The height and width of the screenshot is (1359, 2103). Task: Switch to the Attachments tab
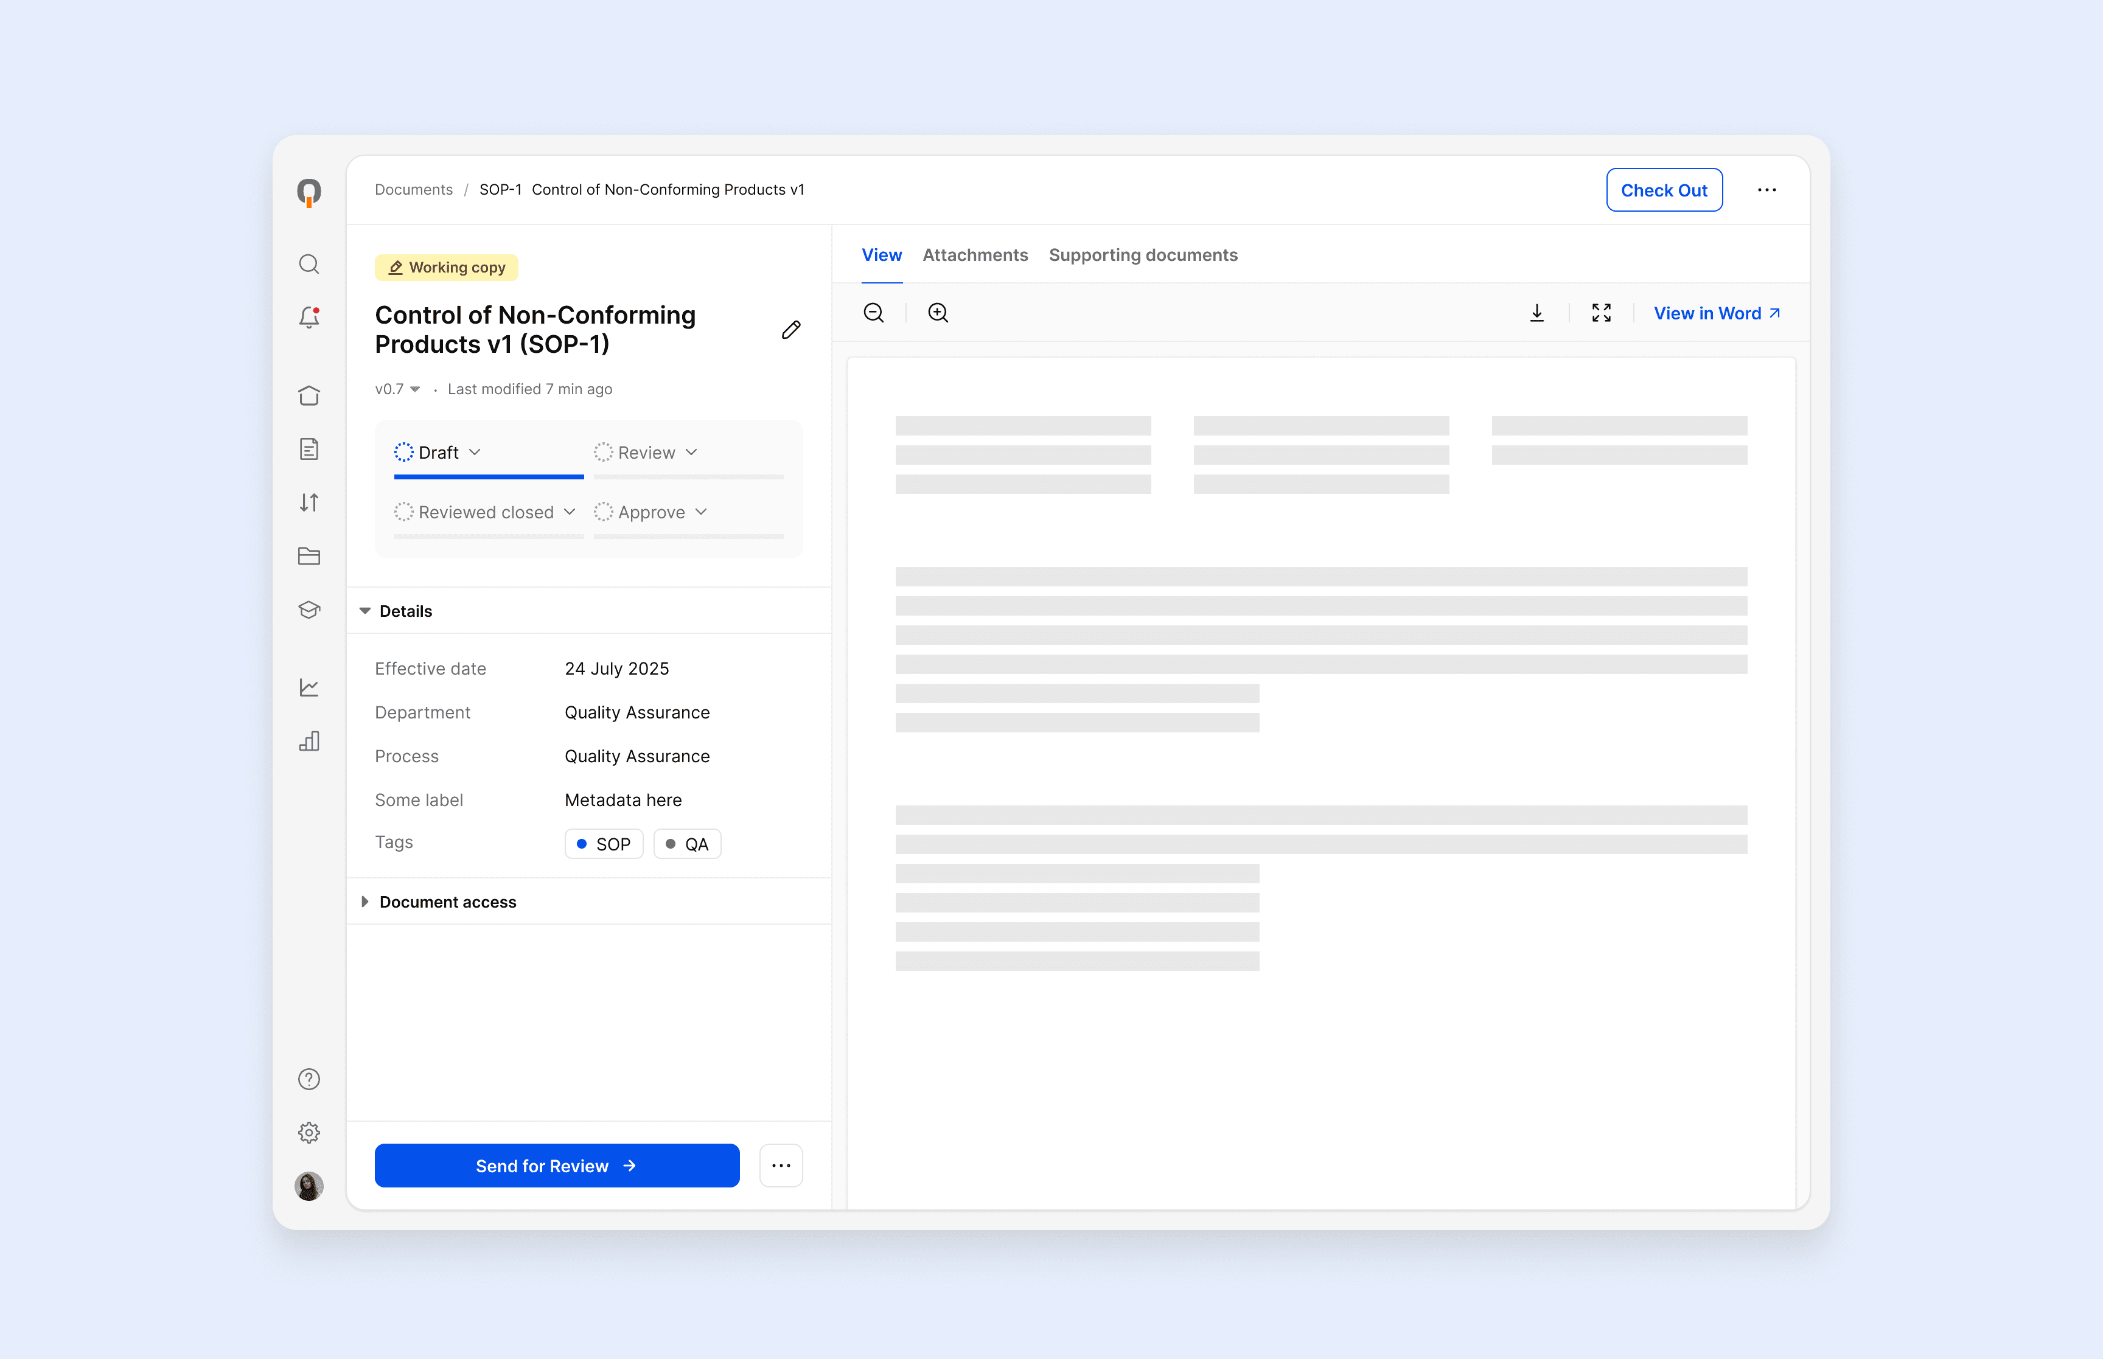(975, 255)
